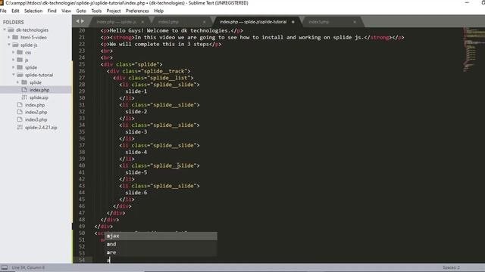Click the splide-2.4.21.zip archive icon
The image size is (485, 272).
point(20,128)
